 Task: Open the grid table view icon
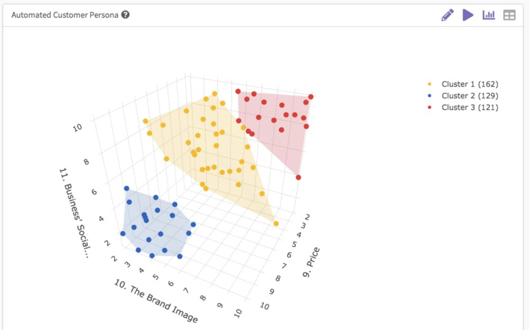tap(509, 15)
